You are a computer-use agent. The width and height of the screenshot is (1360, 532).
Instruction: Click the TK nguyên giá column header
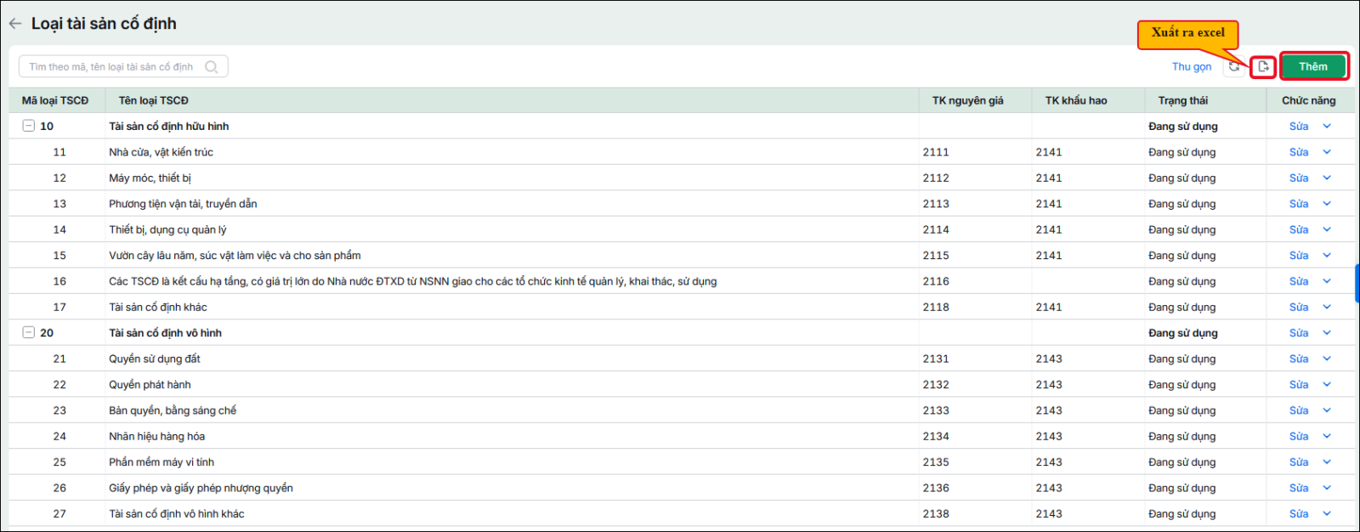click(x=967, y=100)
